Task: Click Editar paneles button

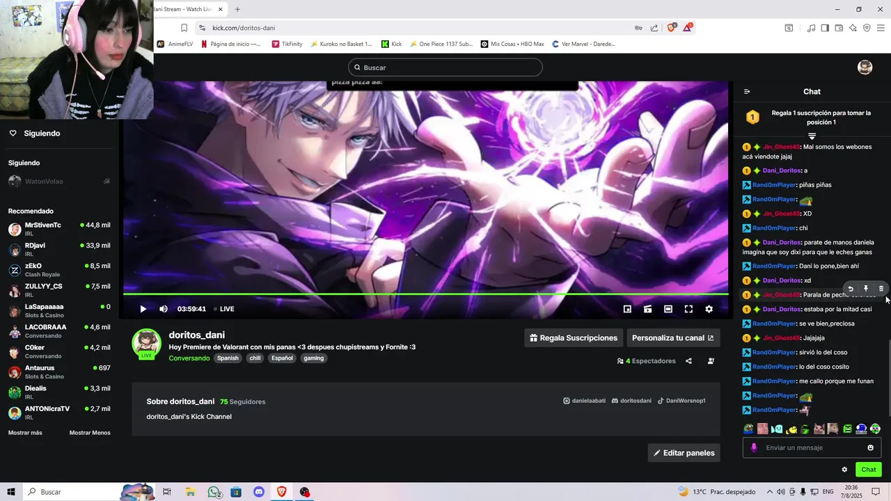Action: 684,453
